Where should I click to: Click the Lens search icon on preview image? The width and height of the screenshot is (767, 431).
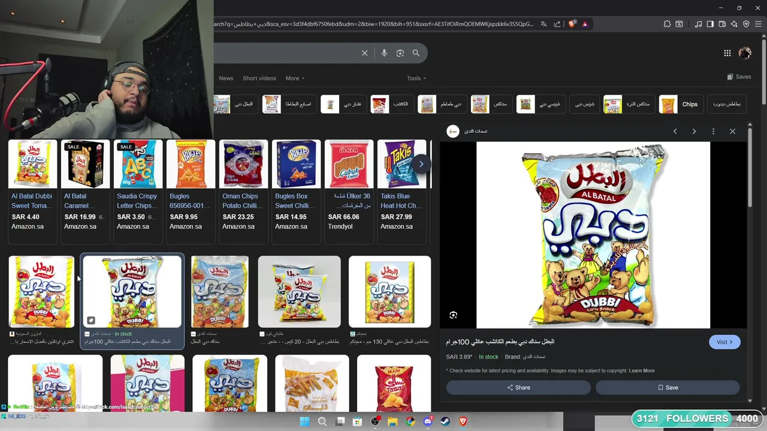[x=453, y=315]
